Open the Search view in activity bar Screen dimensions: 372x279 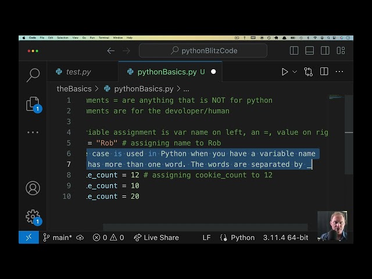pyautogui.click(x=33, y=75)
